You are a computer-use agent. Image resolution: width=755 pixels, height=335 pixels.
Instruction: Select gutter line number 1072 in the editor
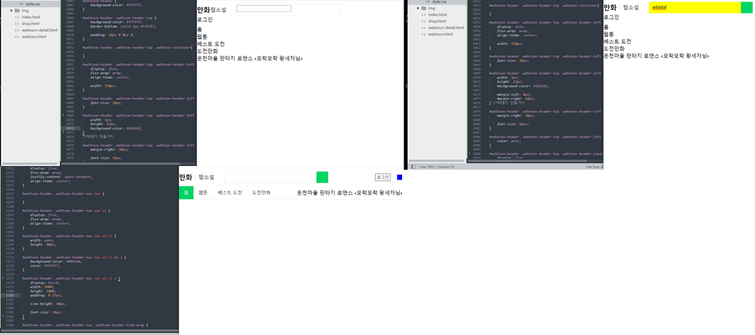(x=70, y=128)
